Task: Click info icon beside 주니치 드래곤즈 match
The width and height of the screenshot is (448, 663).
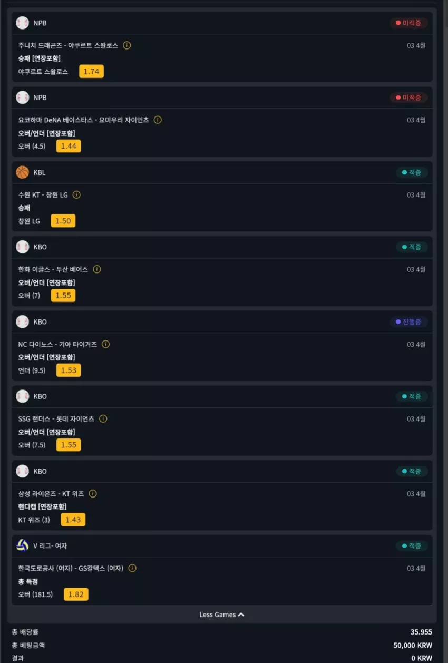Action: [127, 45]
